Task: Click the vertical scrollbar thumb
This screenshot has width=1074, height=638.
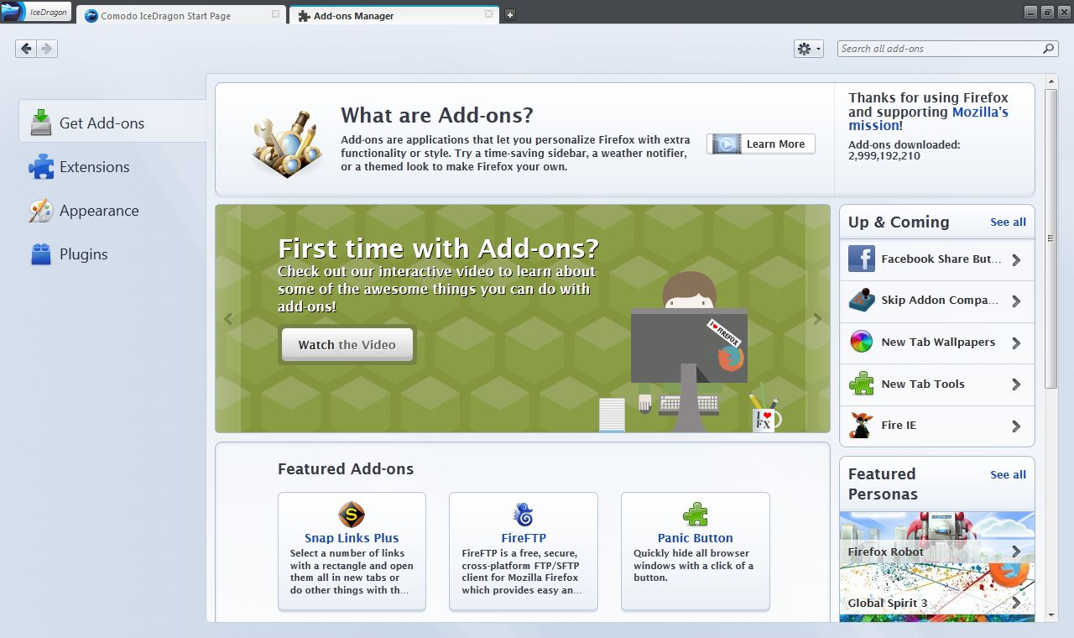Action: point(1051,238)
